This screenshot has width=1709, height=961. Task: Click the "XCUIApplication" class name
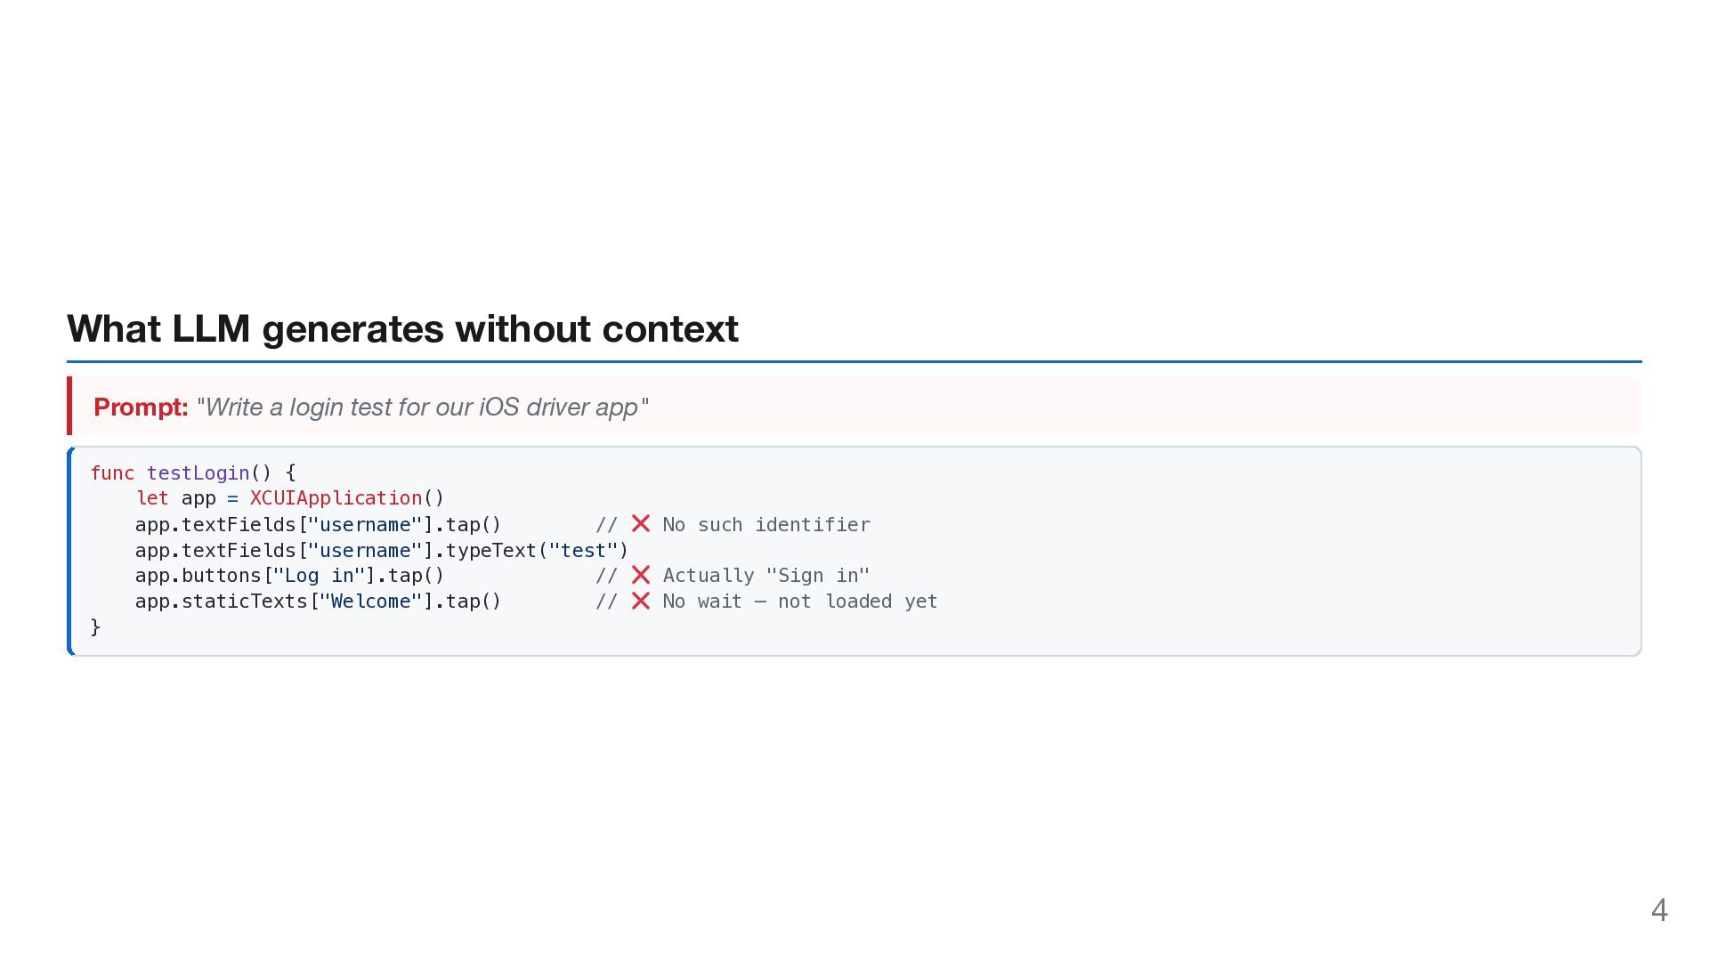[x=336, y=498]
